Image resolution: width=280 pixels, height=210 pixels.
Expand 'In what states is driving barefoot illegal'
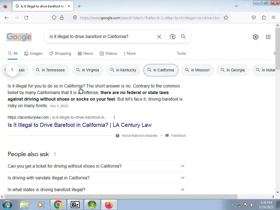[97, 189]
